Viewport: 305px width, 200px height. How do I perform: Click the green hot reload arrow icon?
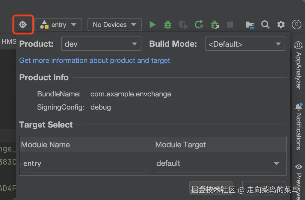pos(199,25)
